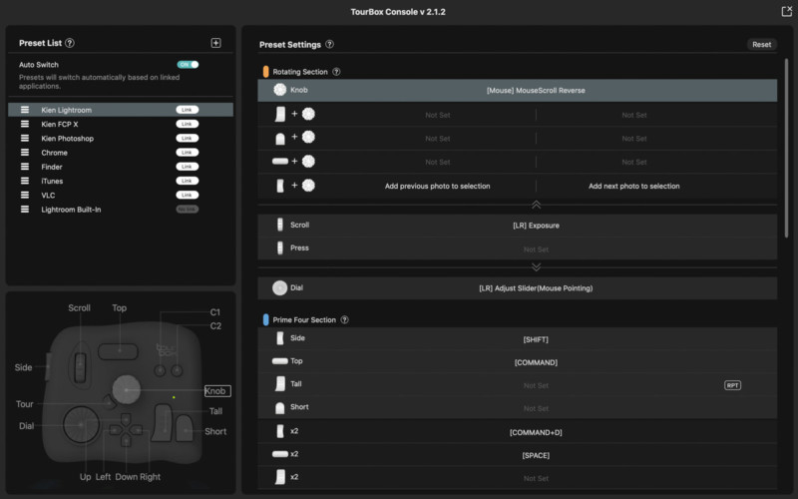The image size is (798, 499).
Task: Click the [COMMAND+D] assignment for Side x2
Action: pyautogui.click(x=536, y=432)
